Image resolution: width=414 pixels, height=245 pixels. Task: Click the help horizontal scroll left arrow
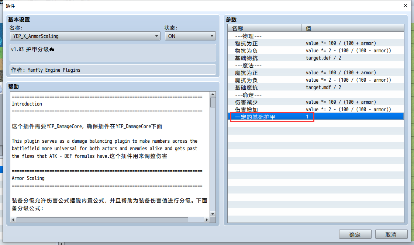pyautogui.click(x=13, y=220)
